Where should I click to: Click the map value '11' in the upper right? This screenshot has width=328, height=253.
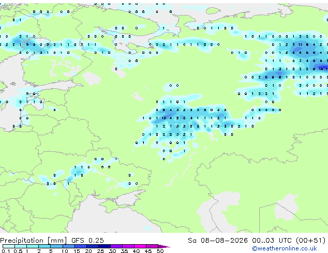coord(300,44)
